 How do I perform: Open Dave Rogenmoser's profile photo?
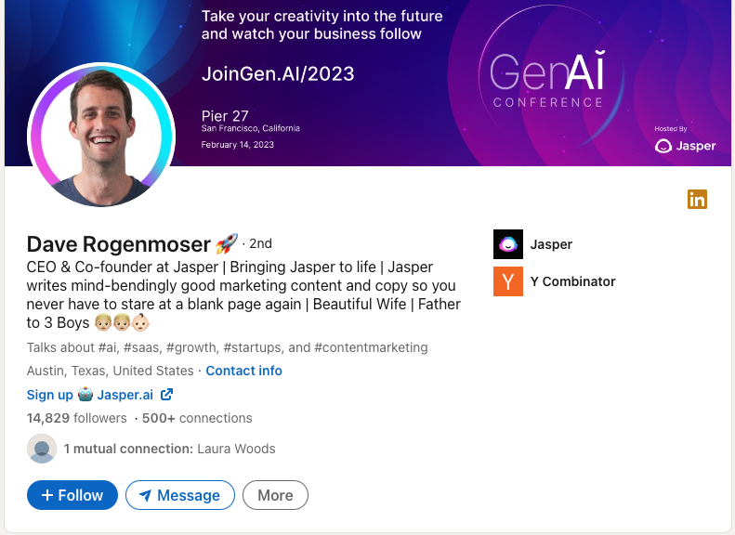coord(101,136)
